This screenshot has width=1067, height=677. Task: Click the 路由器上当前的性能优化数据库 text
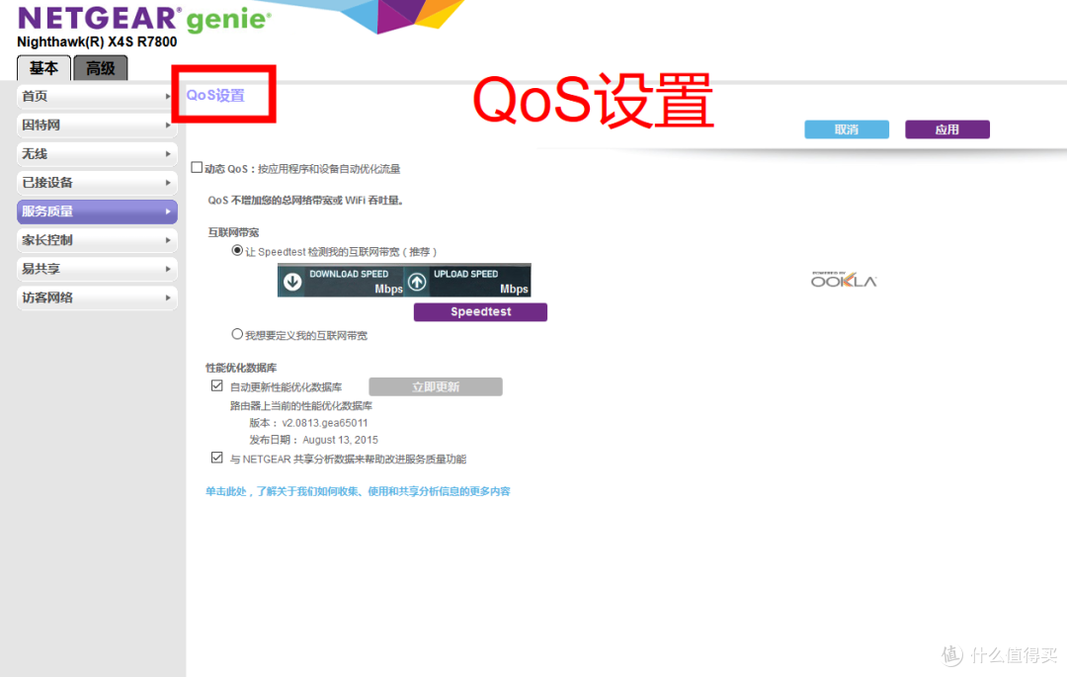coord(300,405)
